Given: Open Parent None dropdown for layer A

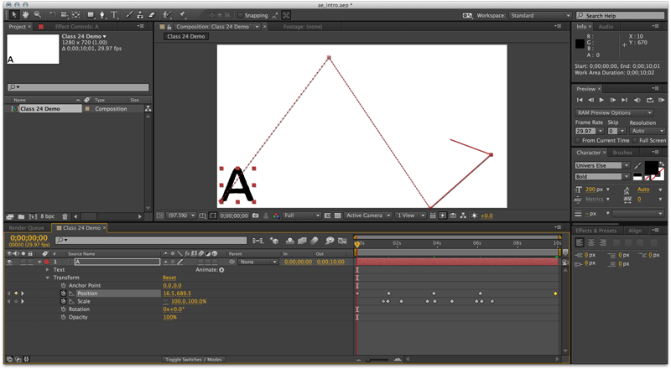Looking at the screenshot, I should coord(258,262).
